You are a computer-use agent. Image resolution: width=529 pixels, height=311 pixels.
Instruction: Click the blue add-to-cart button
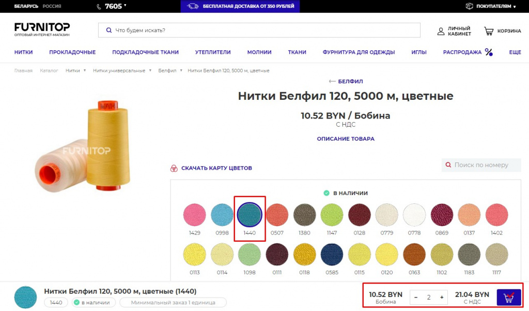point(508,298)
